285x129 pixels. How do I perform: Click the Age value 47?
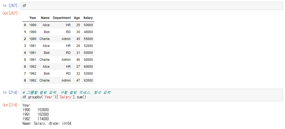[x=78, y=80]
